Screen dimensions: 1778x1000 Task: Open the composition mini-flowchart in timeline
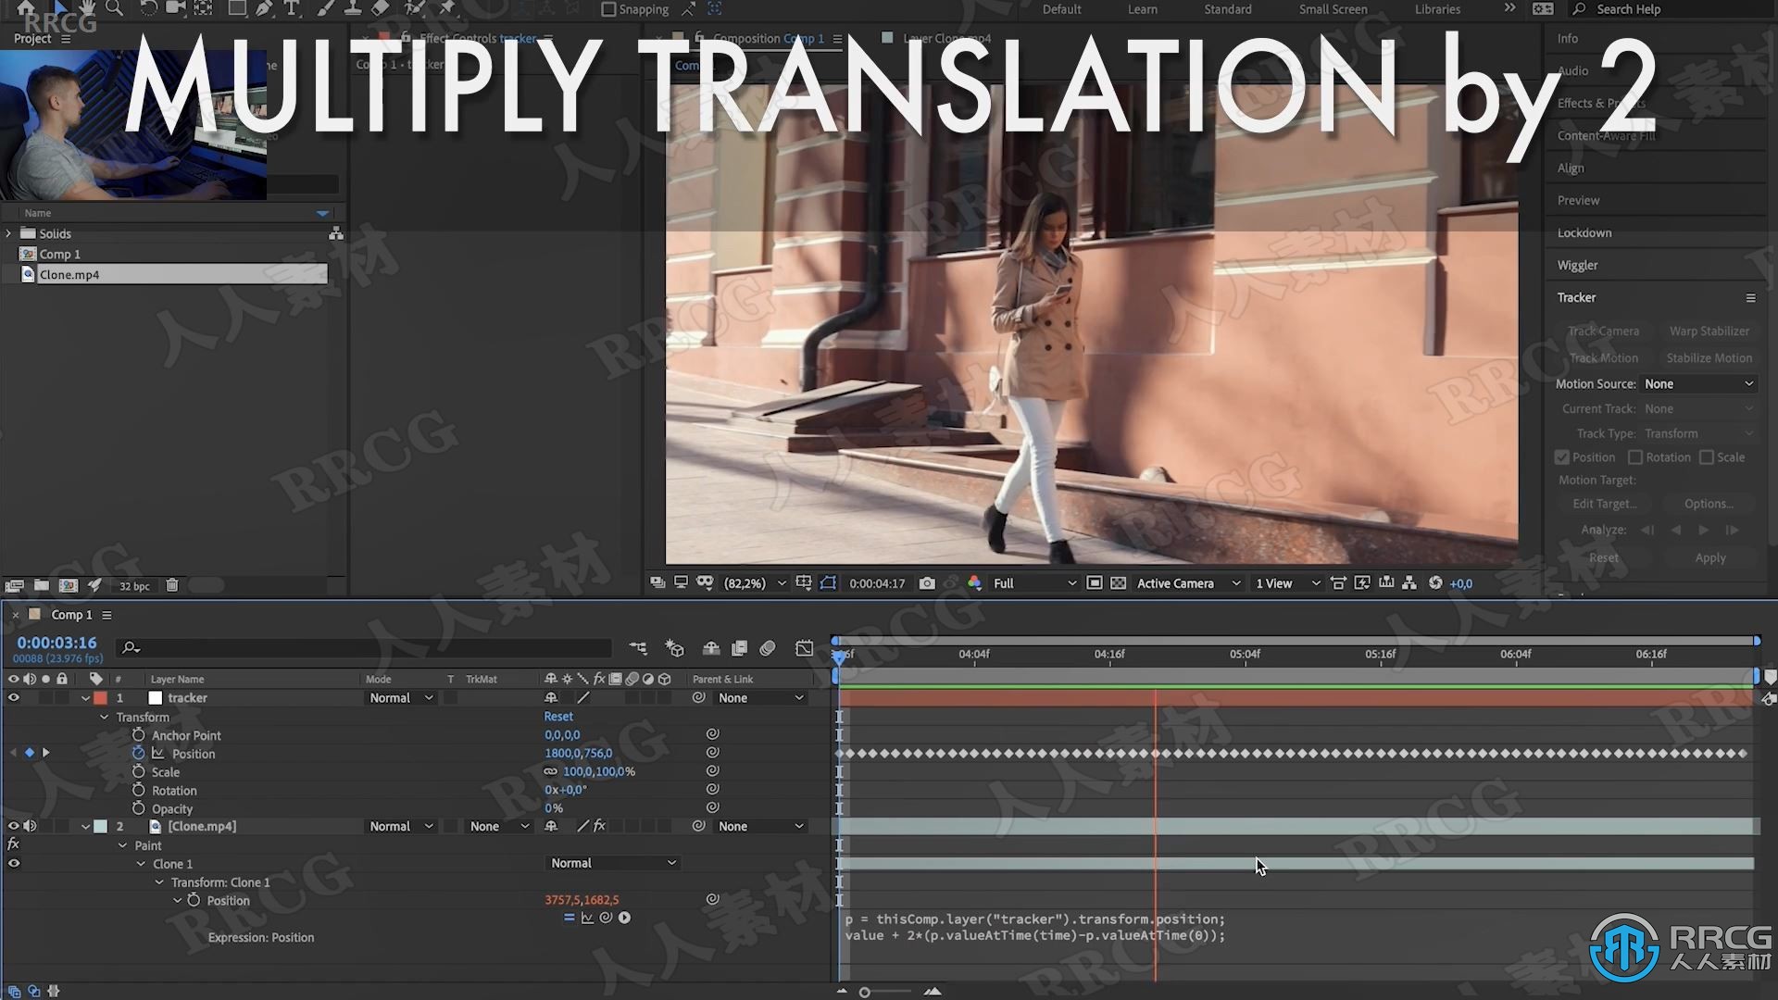click(x=638, y=648)
